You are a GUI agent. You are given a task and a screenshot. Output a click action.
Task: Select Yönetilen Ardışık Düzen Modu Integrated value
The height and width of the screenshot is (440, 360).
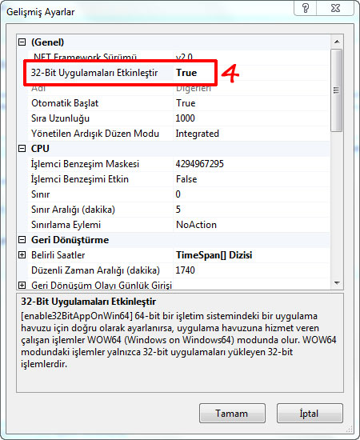click(198, 134)
